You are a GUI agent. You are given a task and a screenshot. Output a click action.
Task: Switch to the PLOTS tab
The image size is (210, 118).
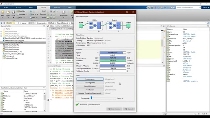pyautogui.click(x=18, y=8)
